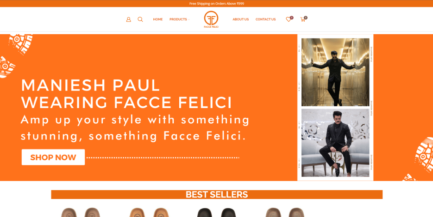The height and width of the screenshot is (217, 433).
Task: Click the Best Sellers heading banner
Action: [217, 194]
